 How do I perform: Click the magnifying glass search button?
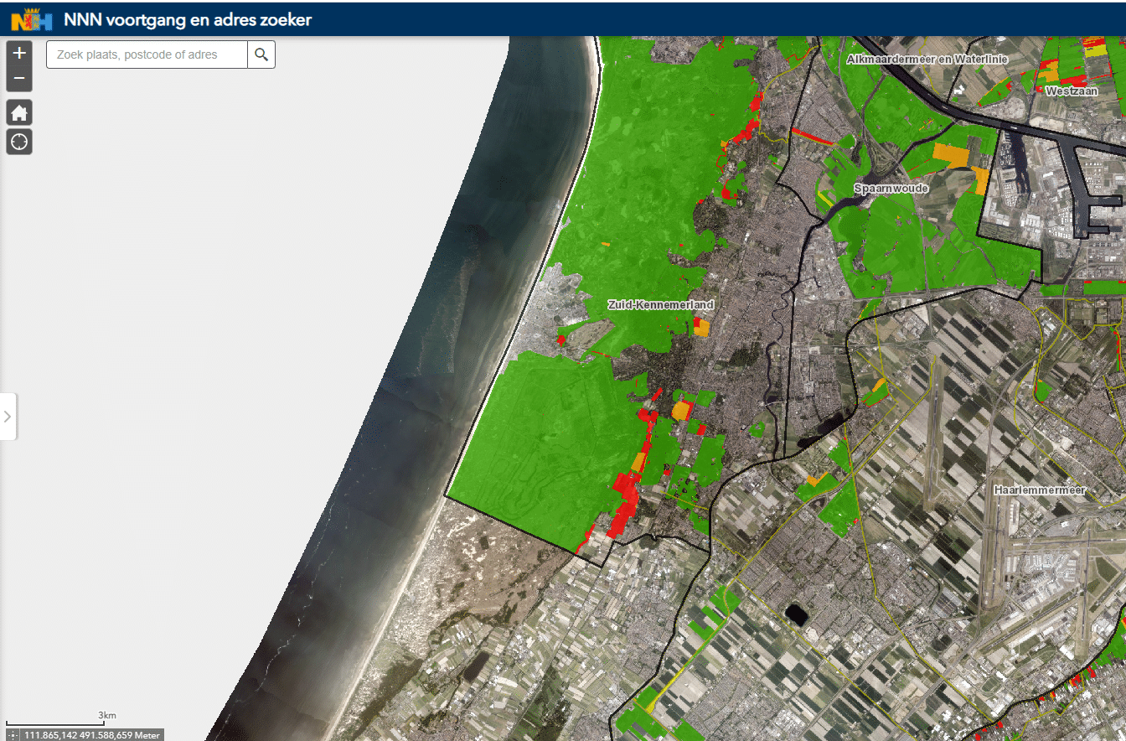click(261, 54)
